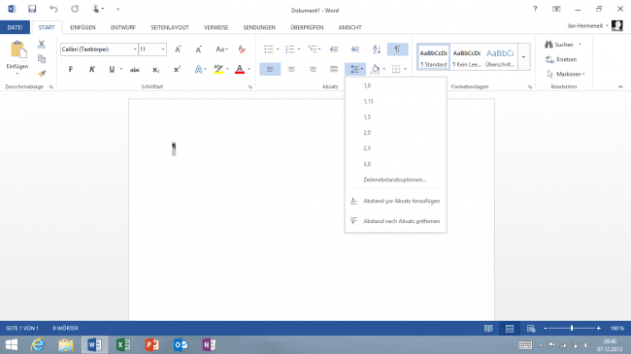
Task: Expand the styles gallery
Action: coord(523,56)
